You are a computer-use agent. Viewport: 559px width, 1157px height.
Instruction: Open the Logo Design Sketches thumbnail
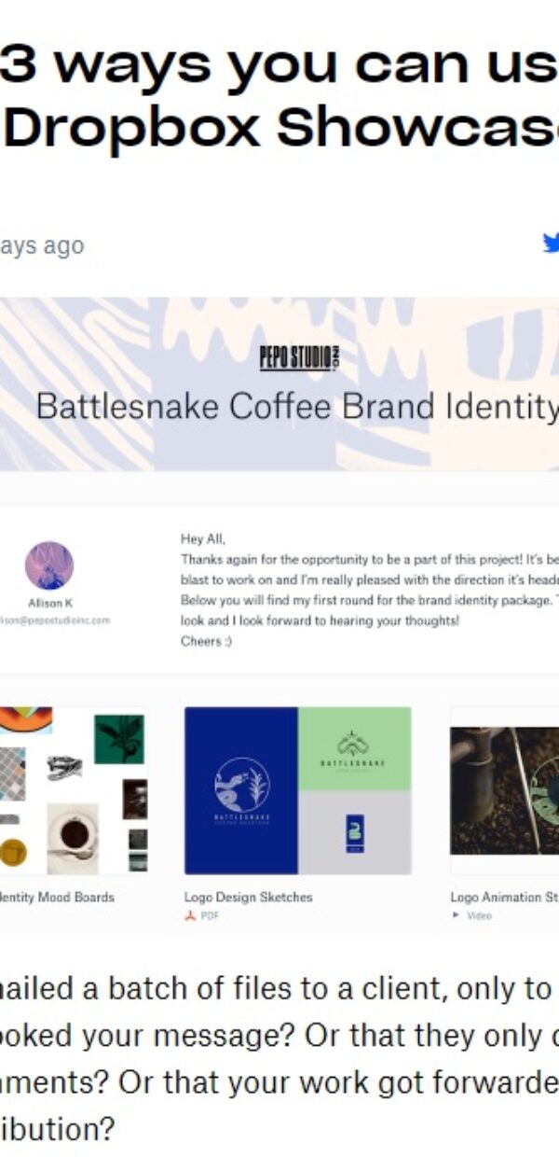pos(298,790)
